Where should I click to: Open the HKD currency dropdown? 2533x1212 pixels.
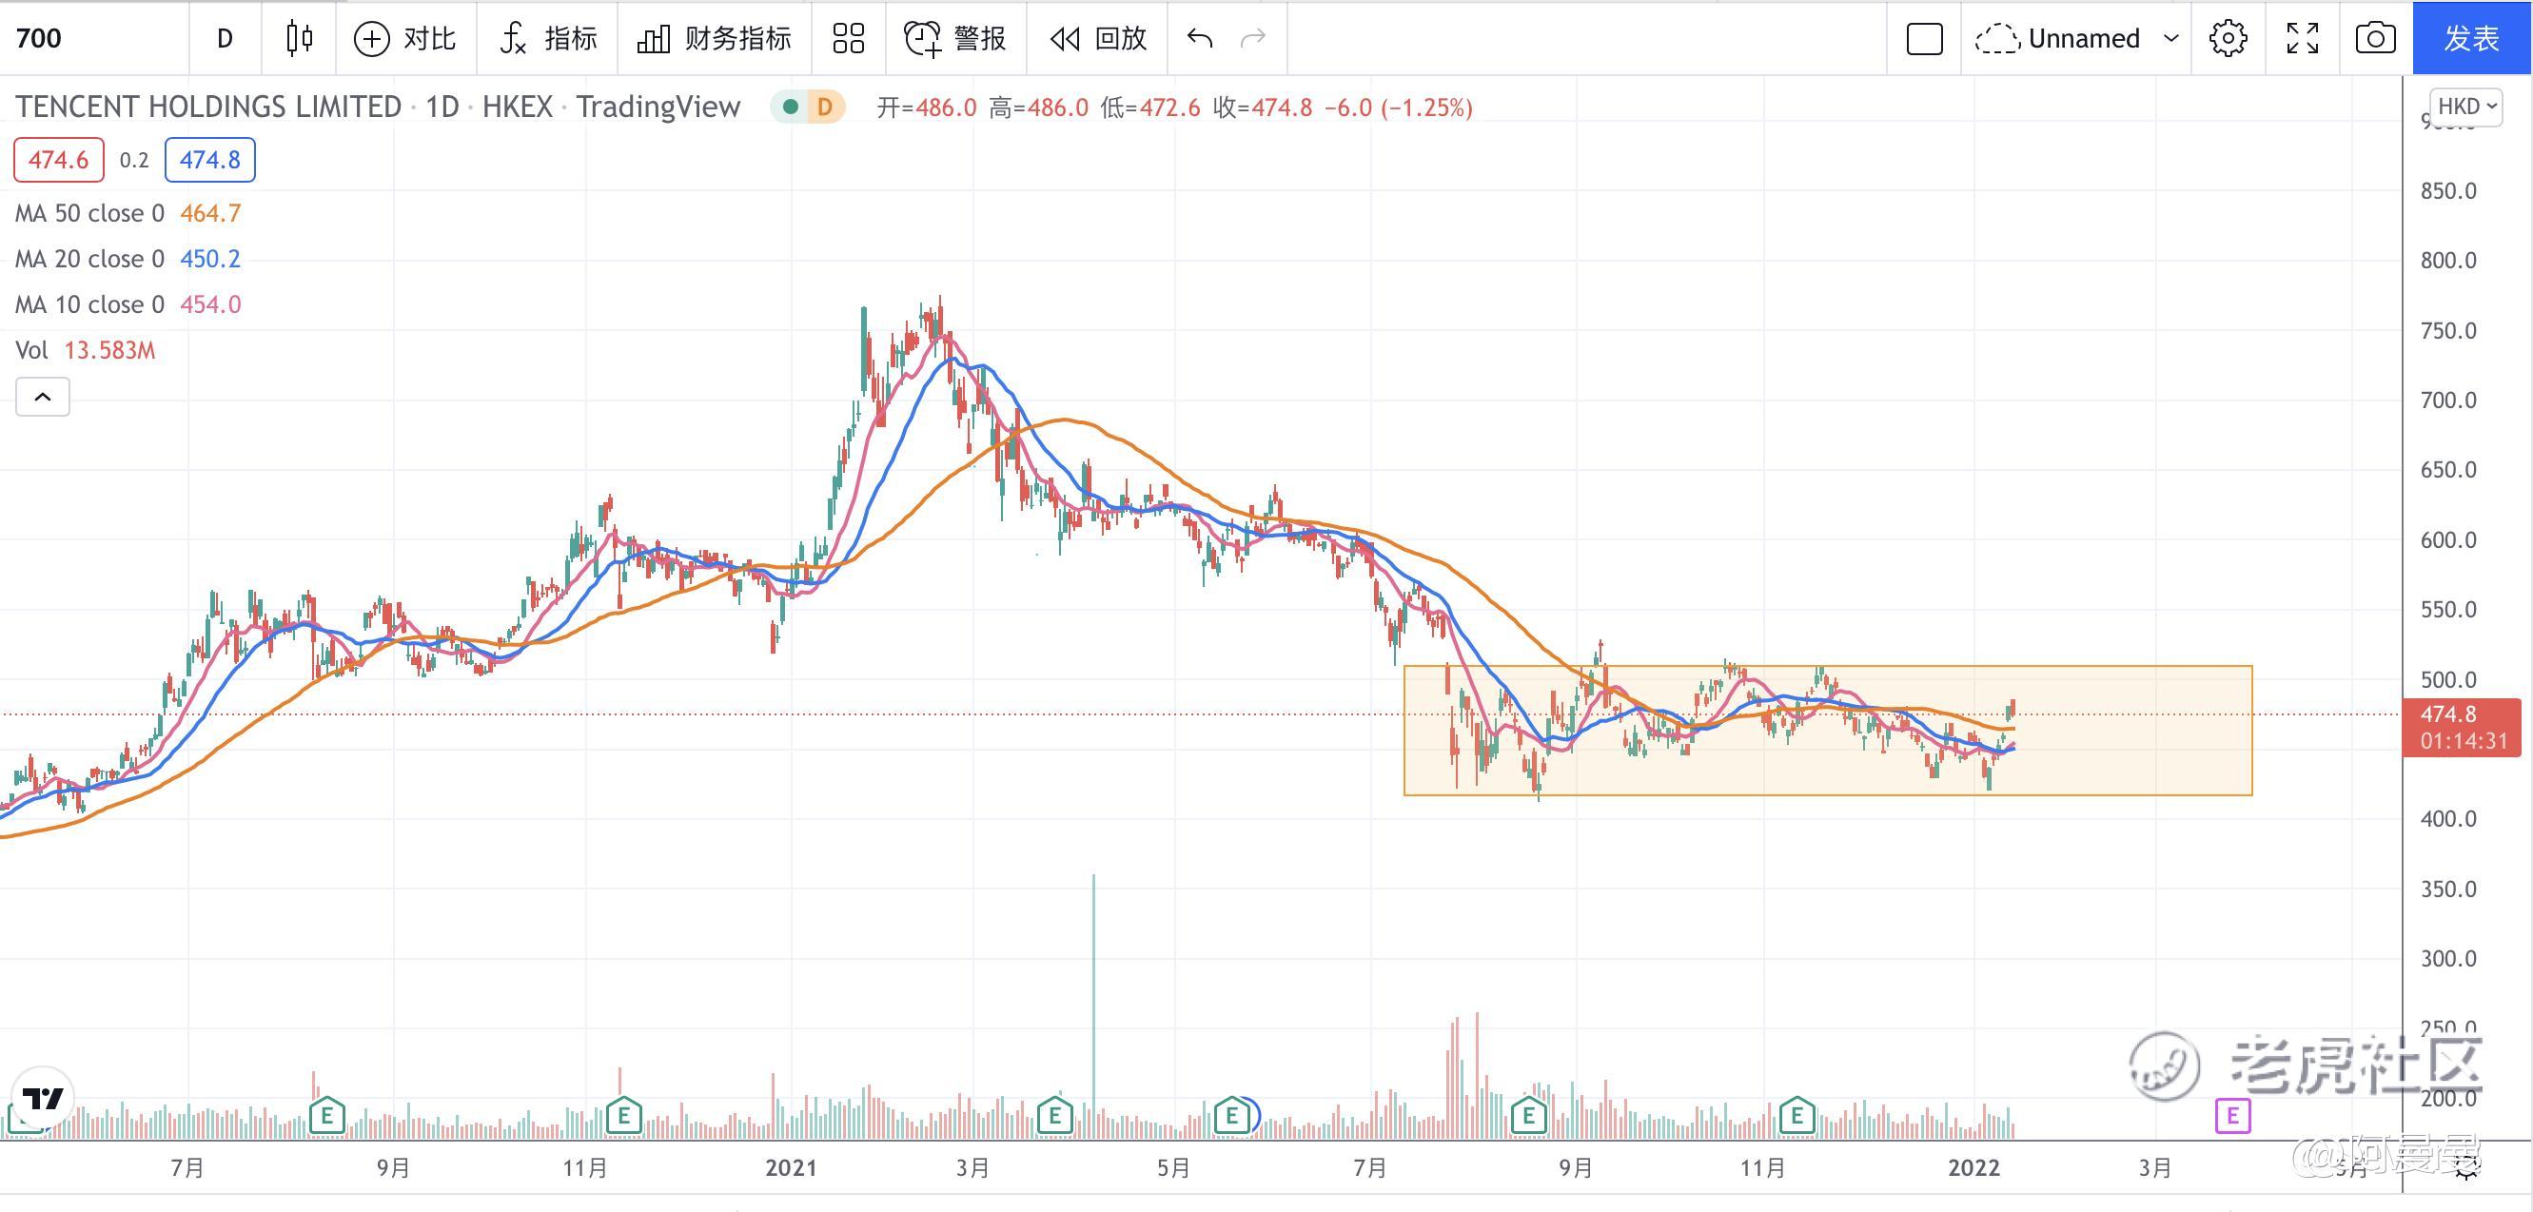tap(2465, 107)
